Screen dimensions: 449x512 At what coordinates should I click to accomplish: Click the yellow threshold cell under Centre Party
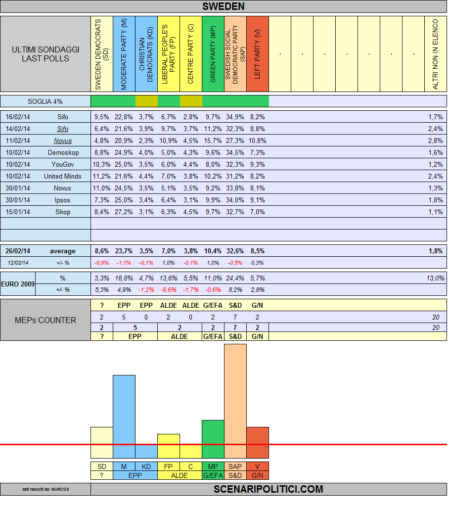(191, 101)
